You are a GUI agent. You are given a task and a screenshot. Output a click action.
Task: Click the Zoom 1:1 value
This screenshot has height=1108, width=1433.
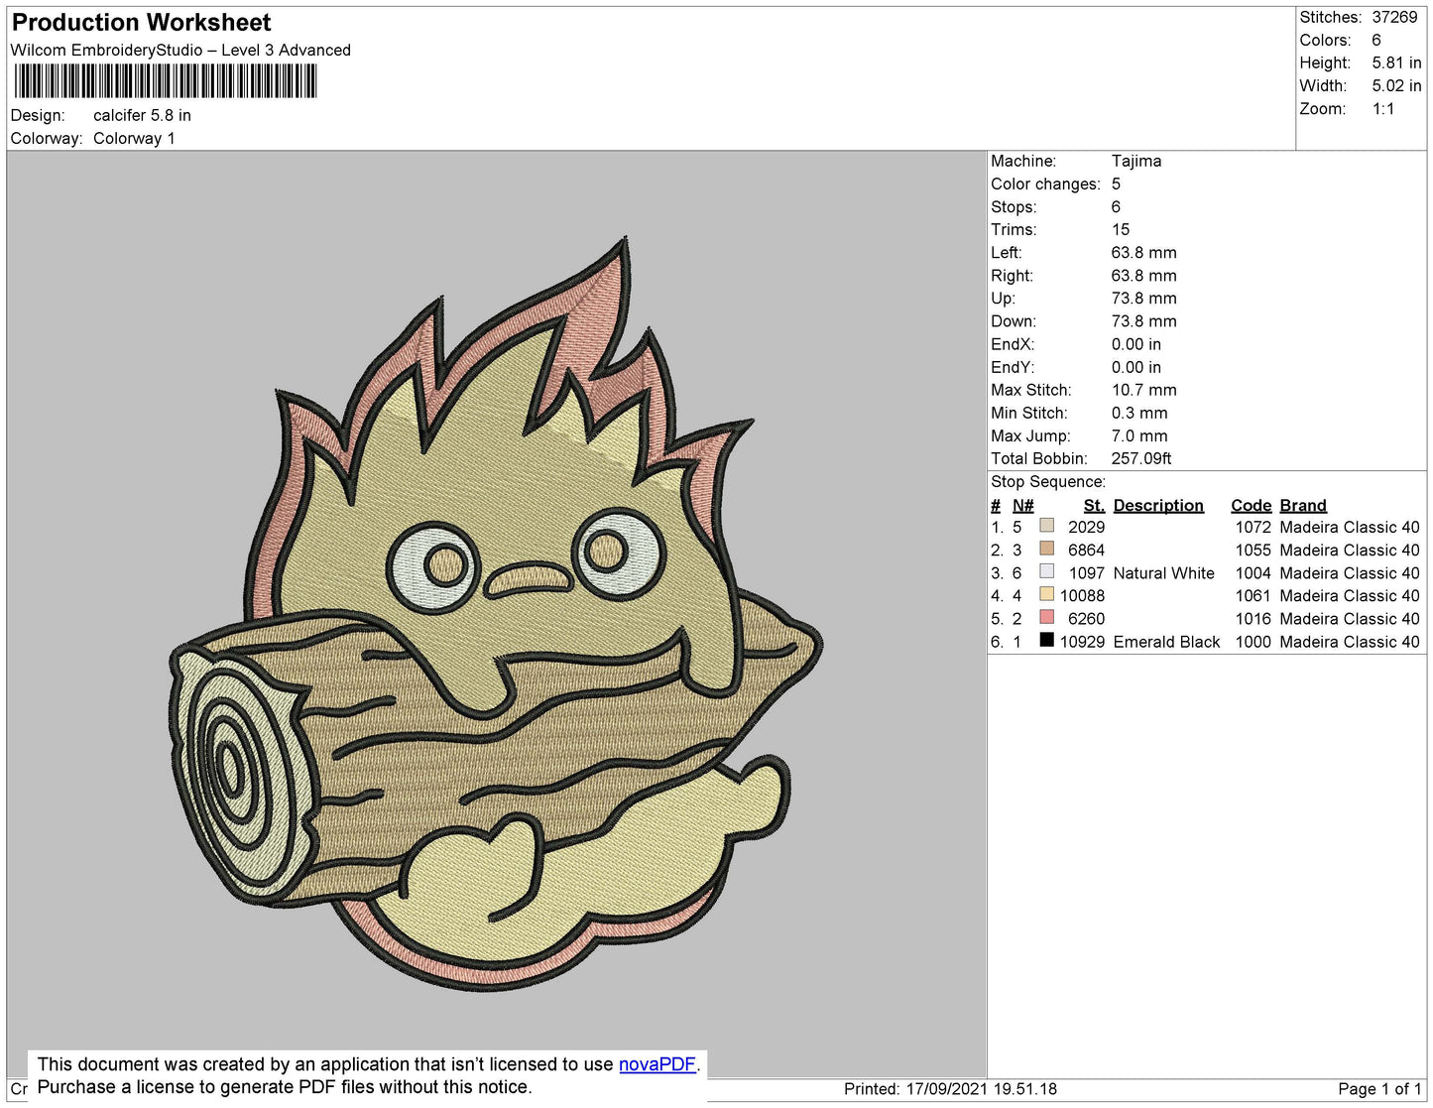click(1383, 109)
